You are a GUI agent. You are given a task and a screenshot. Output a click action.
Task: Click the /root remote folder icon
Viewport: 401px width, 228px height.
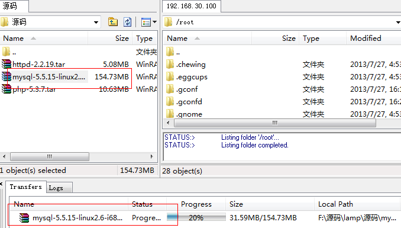(x=169, y=22)
